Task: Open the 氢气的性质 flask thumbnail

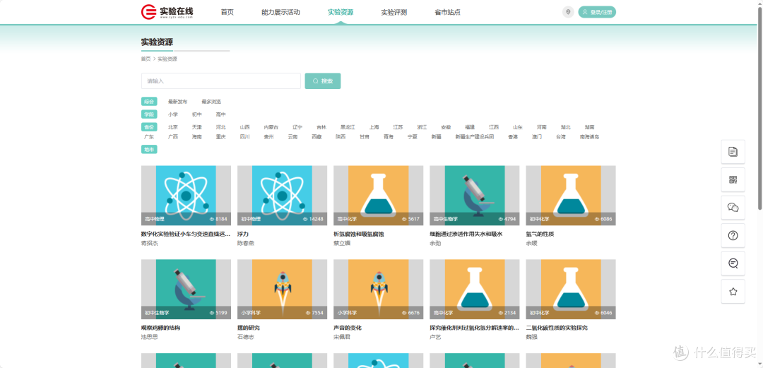Action: pos(571,195)
